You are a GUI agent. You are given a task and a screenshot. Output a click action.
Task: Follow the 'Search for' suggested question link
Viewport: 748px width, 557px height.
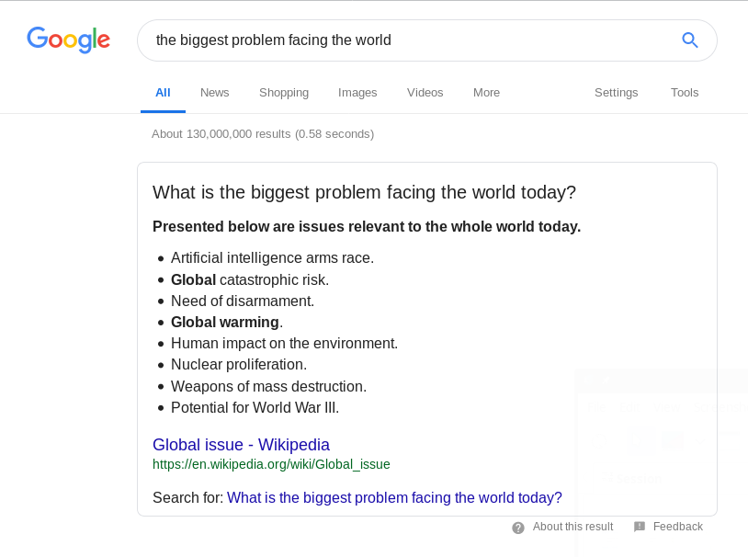394,498
